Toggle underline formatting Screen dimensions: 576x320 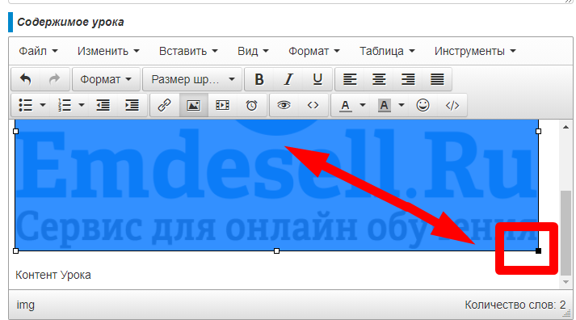tap(317, 79)
